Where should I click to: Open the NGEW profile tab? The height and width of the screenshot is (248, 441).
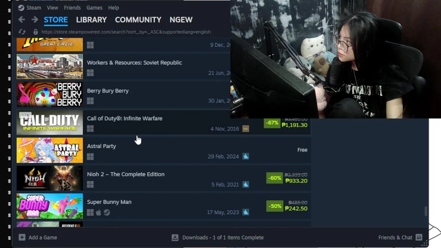click(181, 20)
